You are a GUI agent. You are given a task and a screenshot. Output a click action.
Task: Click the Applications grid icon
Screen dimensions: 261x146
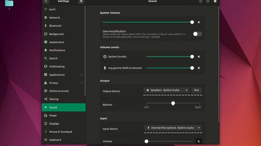coord(46,75)
